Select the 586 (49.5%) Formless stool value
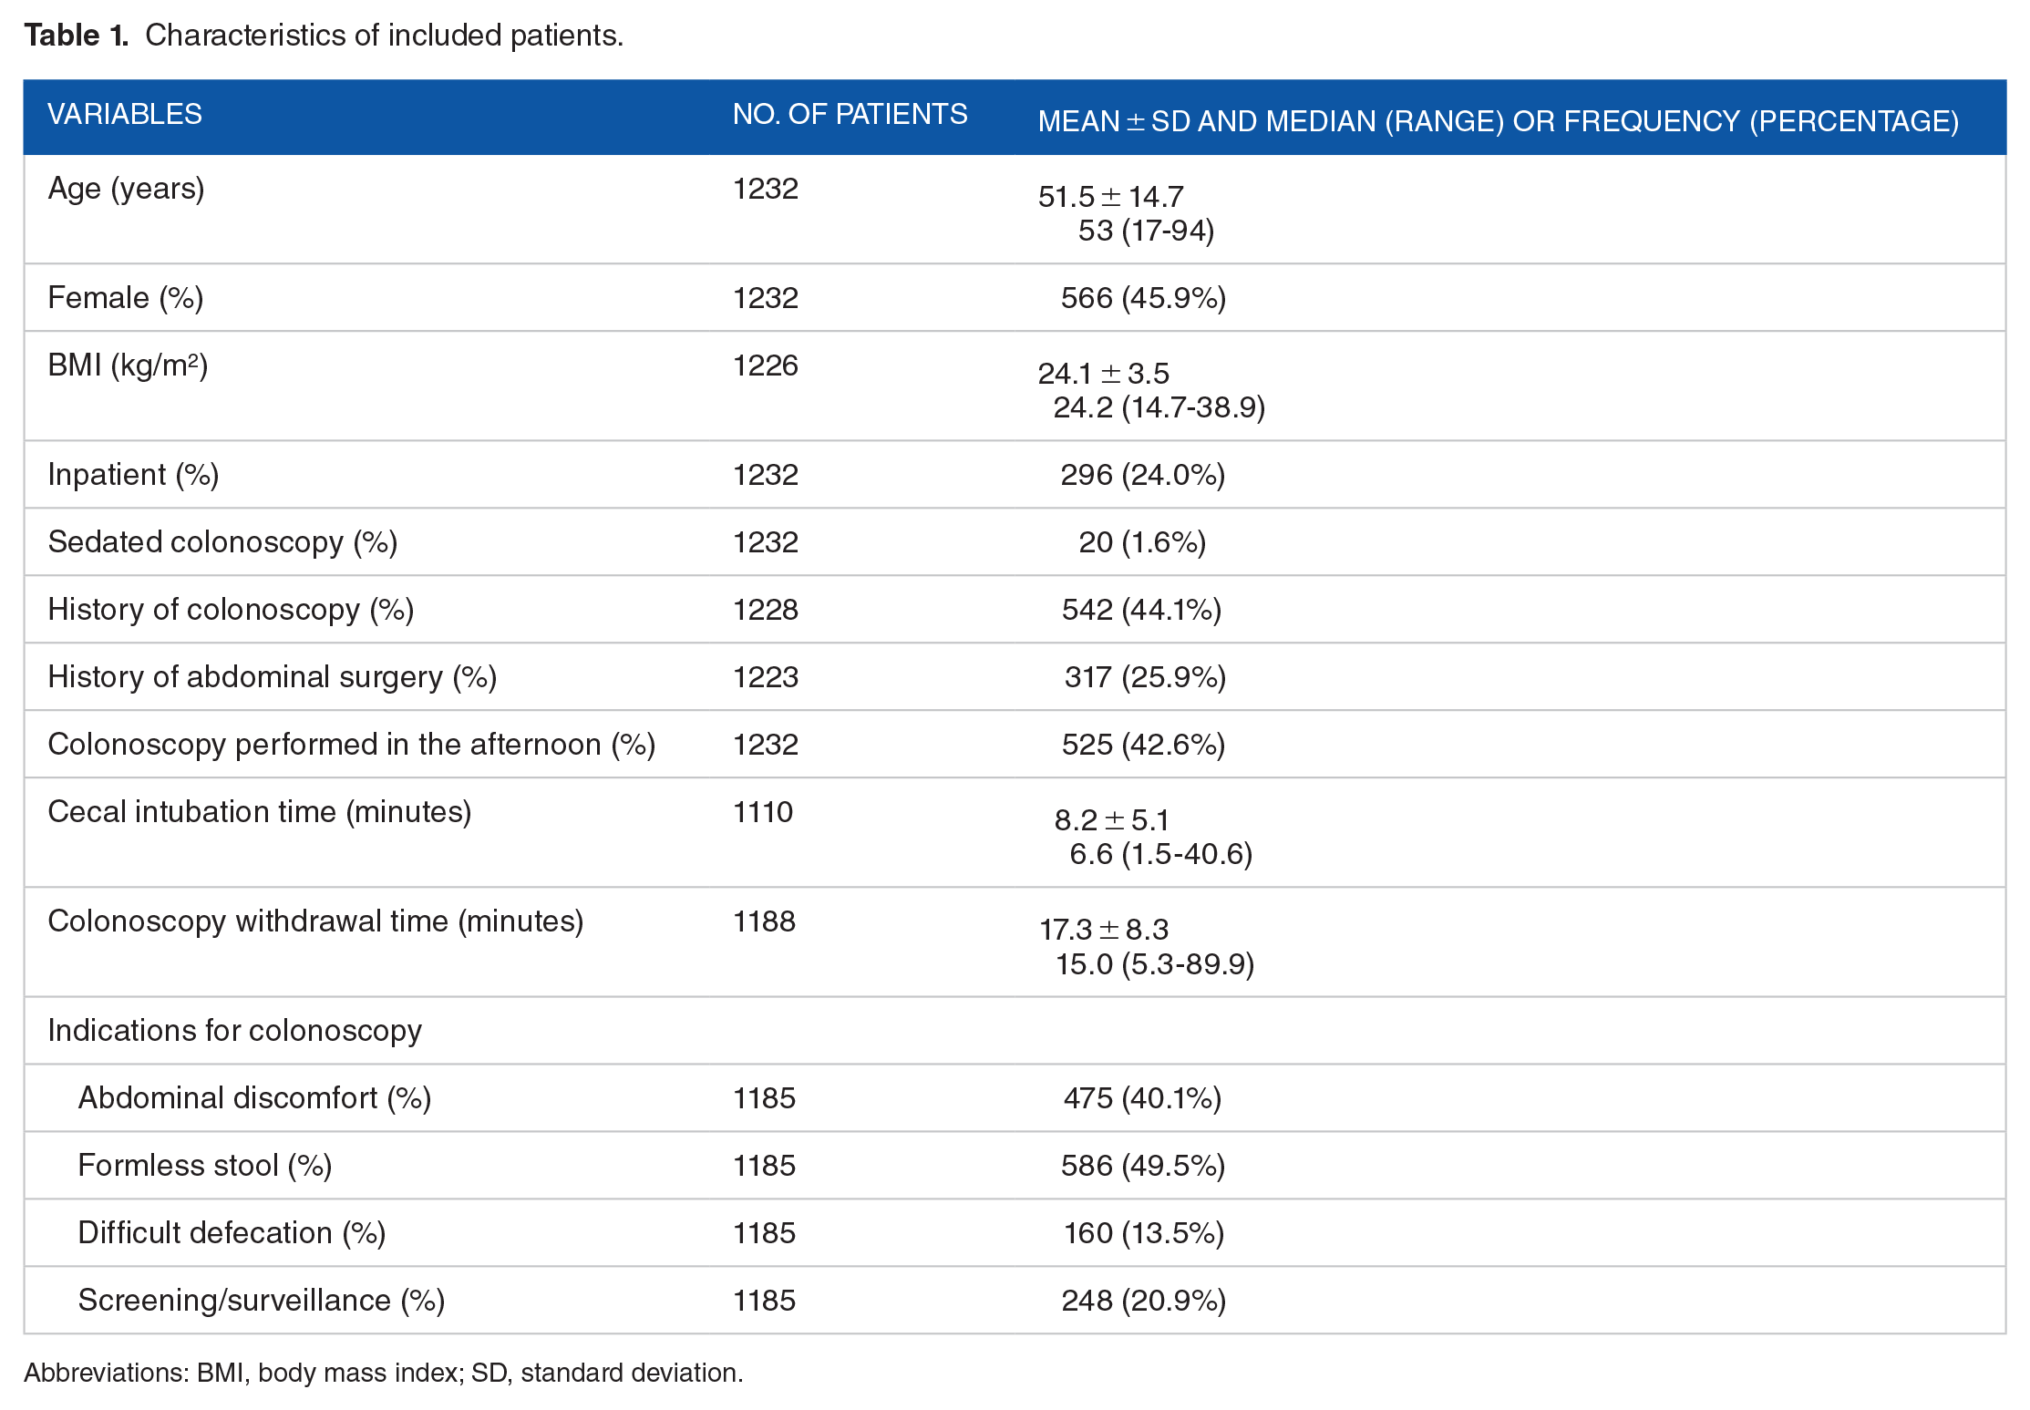The height and width of the screenshot is (1410, 2030). 1142,1166
